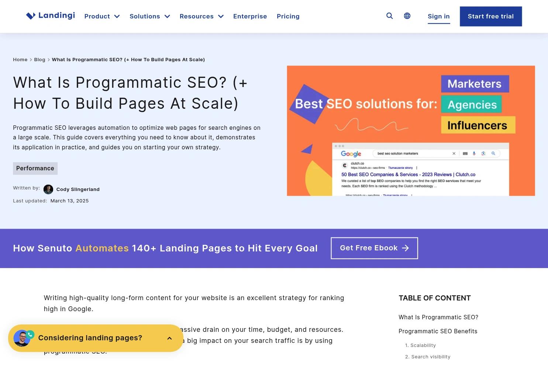Click the Sign in link

point(439,16)
